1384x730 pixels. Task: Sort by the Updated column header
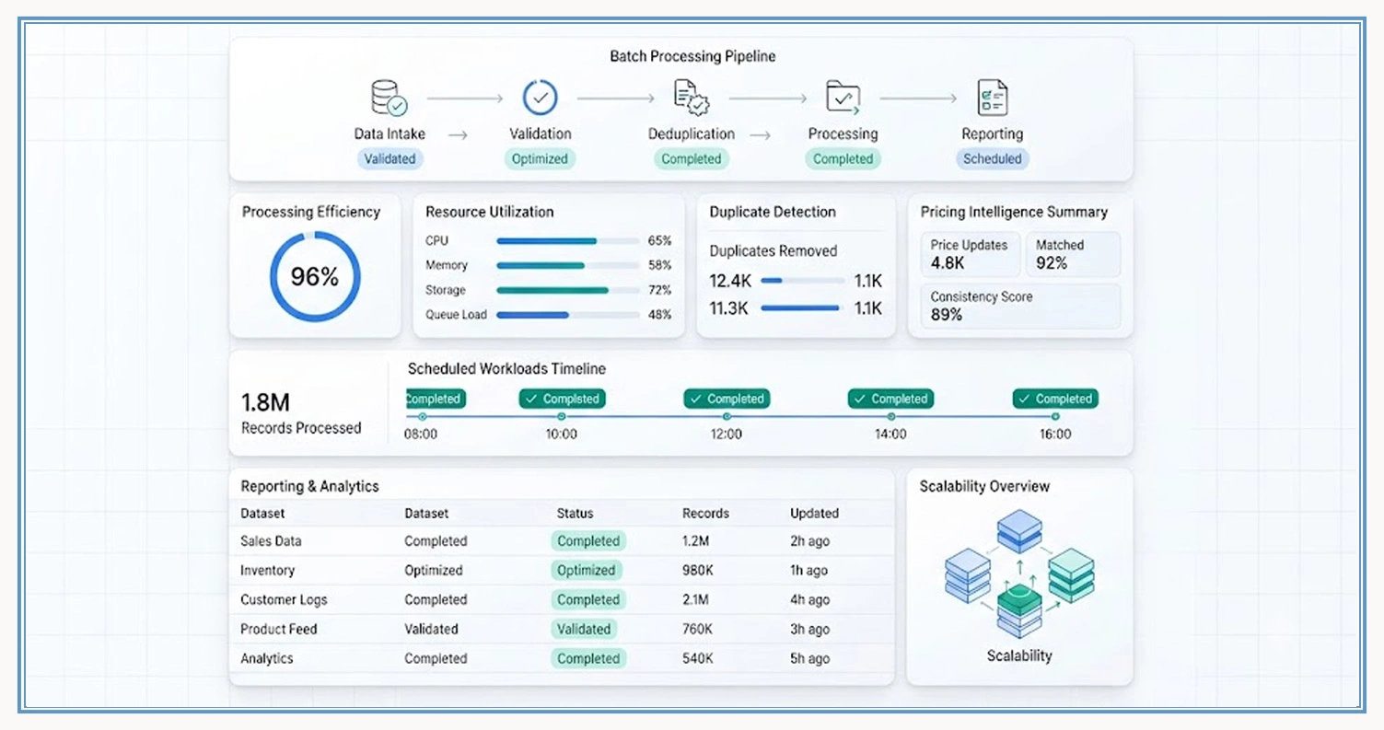(814, 514)
